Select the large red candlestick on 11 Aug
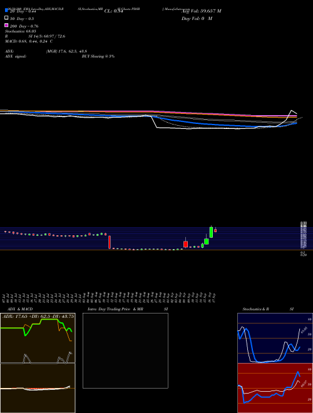Image resolution: width=313 pixels, height=413 pixels. point(110,242)
